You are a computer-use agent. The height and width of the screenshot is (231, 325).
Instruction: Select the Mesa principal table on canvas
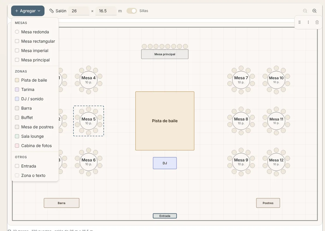(165, 54)
